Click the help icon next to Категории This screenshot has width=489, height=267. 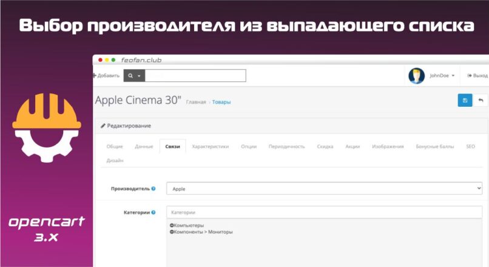tap(153, 212)
